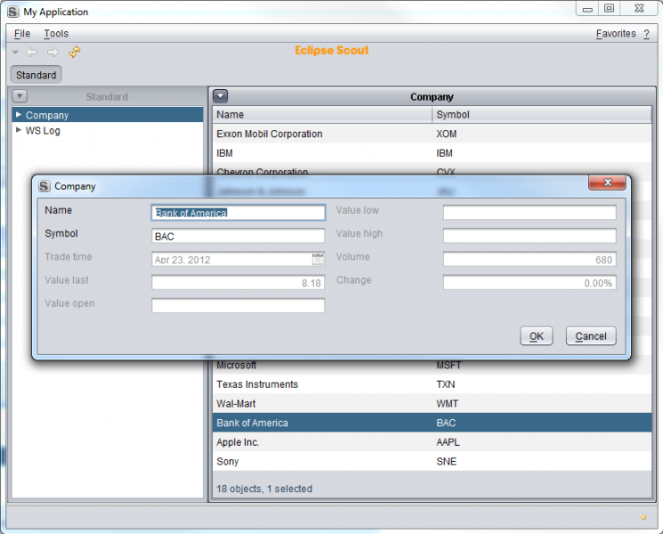
Task: Open the Standard outline panel dropdown
Action: point(20,96)
